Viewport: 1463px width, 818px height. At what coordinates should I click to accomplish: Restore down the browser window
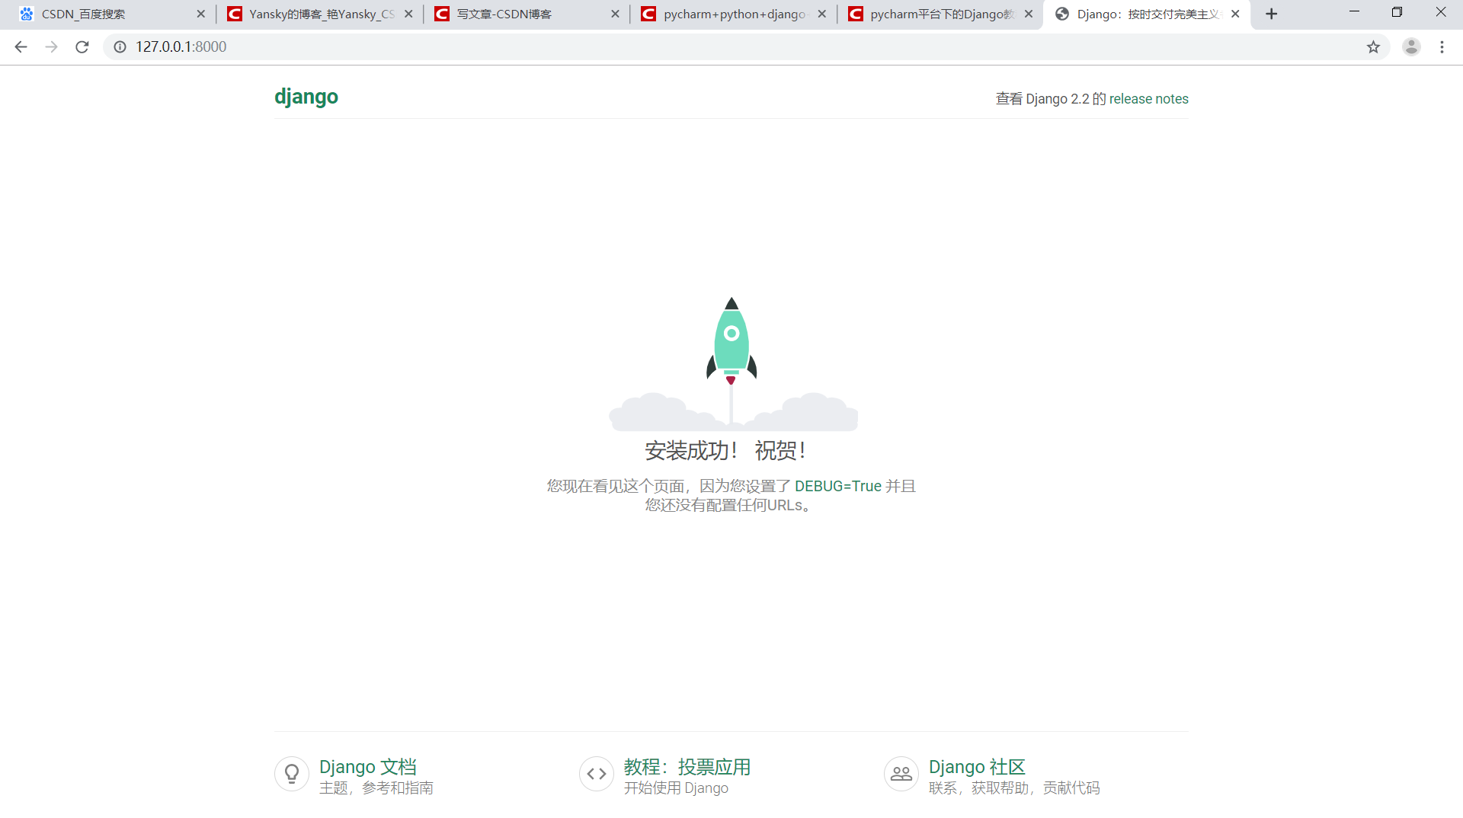coord(1397,12)
